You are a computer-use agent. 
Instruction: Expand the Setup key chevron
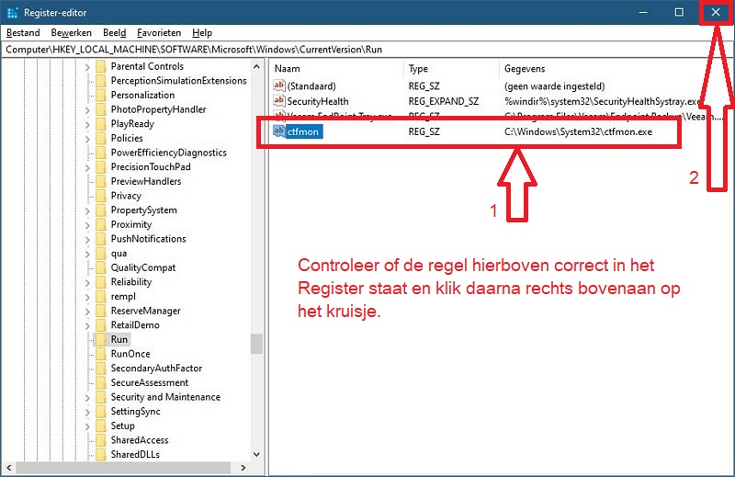point(88,426)
